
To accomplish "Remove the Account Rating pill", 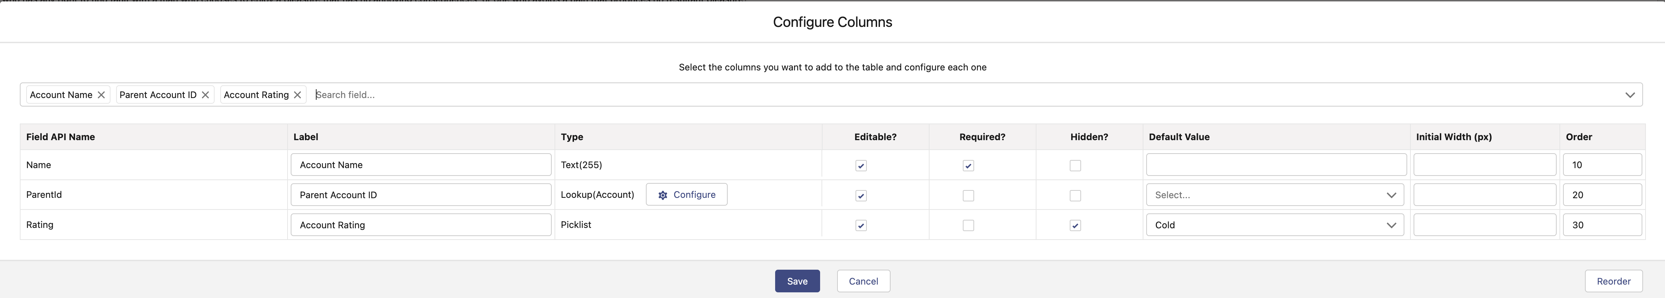I will pos(297,95).
